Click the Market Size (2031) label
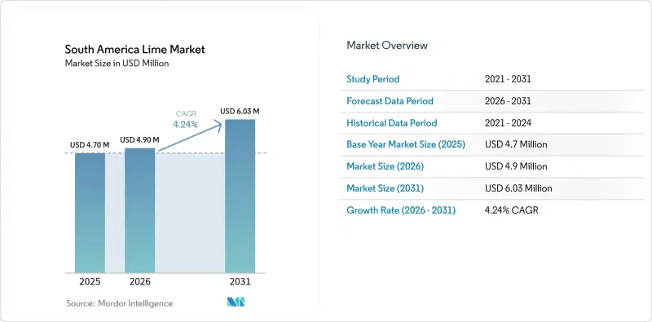 (x=385, y=188)
